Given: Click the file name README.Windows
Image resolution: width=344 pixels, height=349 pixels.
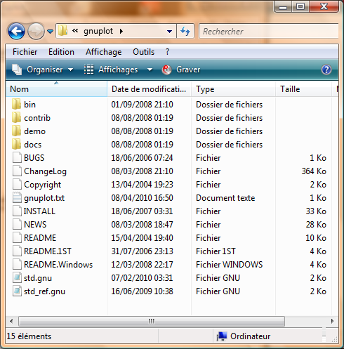Looking at the screenshot, I should 58,265.
